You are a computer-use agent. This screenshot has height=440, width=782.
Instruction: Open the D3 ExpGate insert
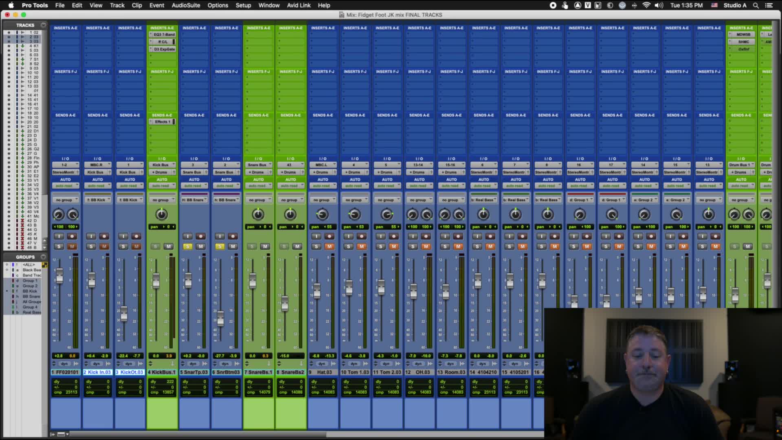[164, 49]
